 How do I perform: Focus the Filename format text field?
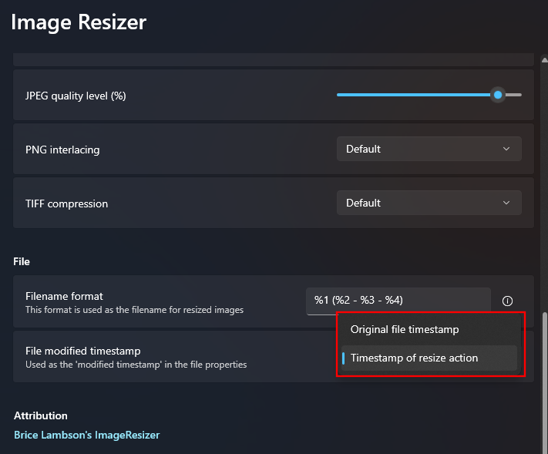click(398, 301)
